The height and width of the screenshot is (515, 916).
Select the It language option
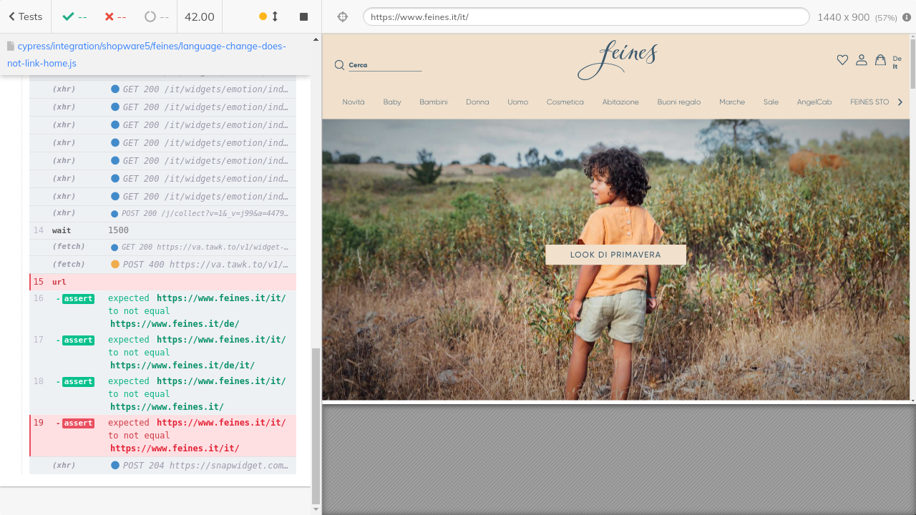click(x=895, y=67)
